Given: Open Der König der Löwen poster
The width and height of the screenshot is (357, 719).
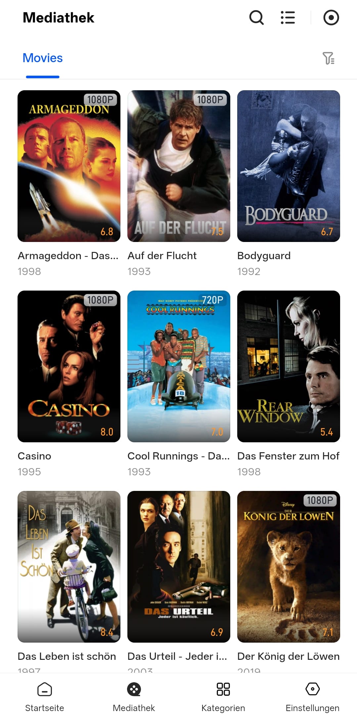Looking at the screenshot, I should (289, 567).
